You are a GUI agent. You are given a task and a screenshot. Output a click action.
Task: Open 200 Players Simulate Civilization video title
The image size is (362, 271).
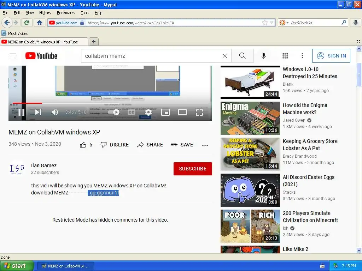[310, 217]
